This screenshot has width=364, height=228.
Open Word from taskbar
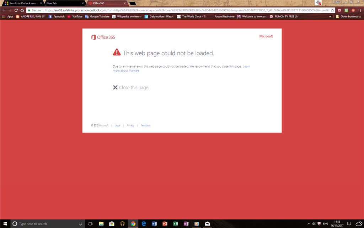click(154, 224)
